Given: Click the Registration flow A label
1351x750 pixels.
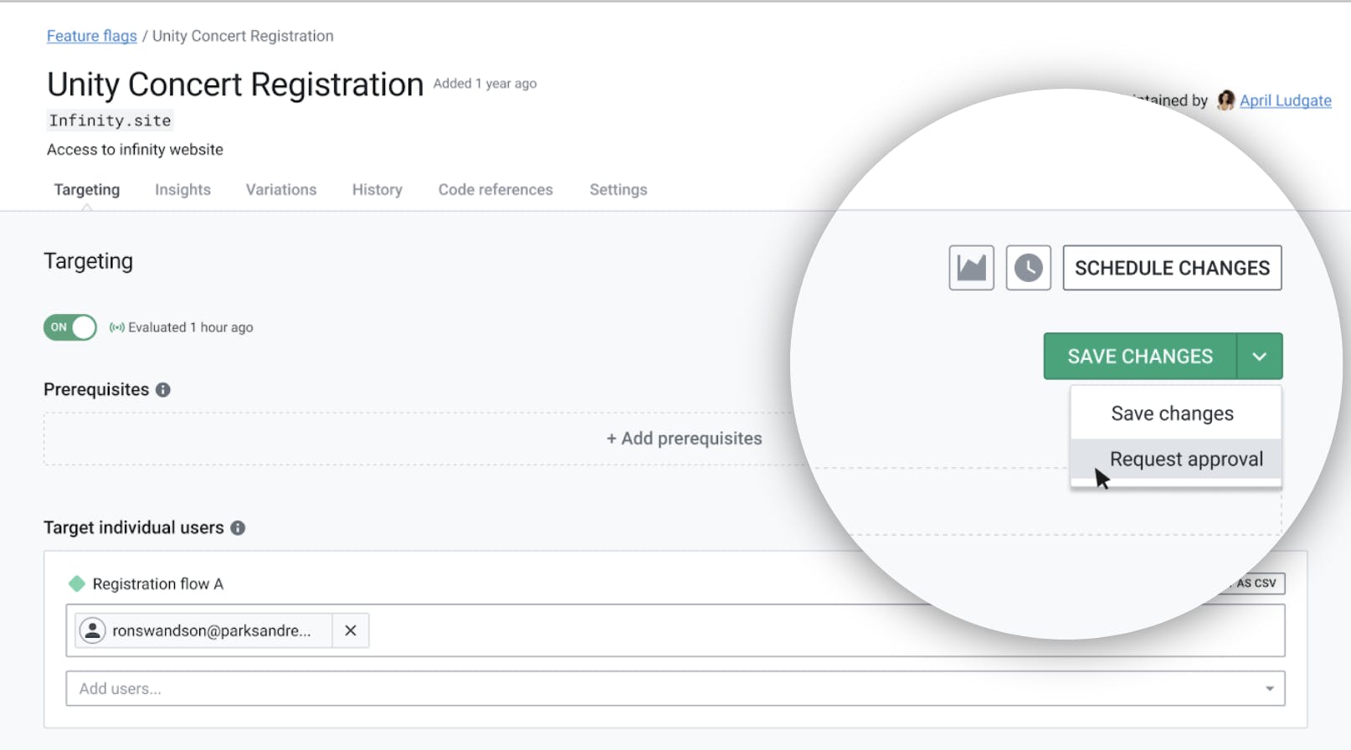Looking at the screenshot, I should [x=158, y=584].
